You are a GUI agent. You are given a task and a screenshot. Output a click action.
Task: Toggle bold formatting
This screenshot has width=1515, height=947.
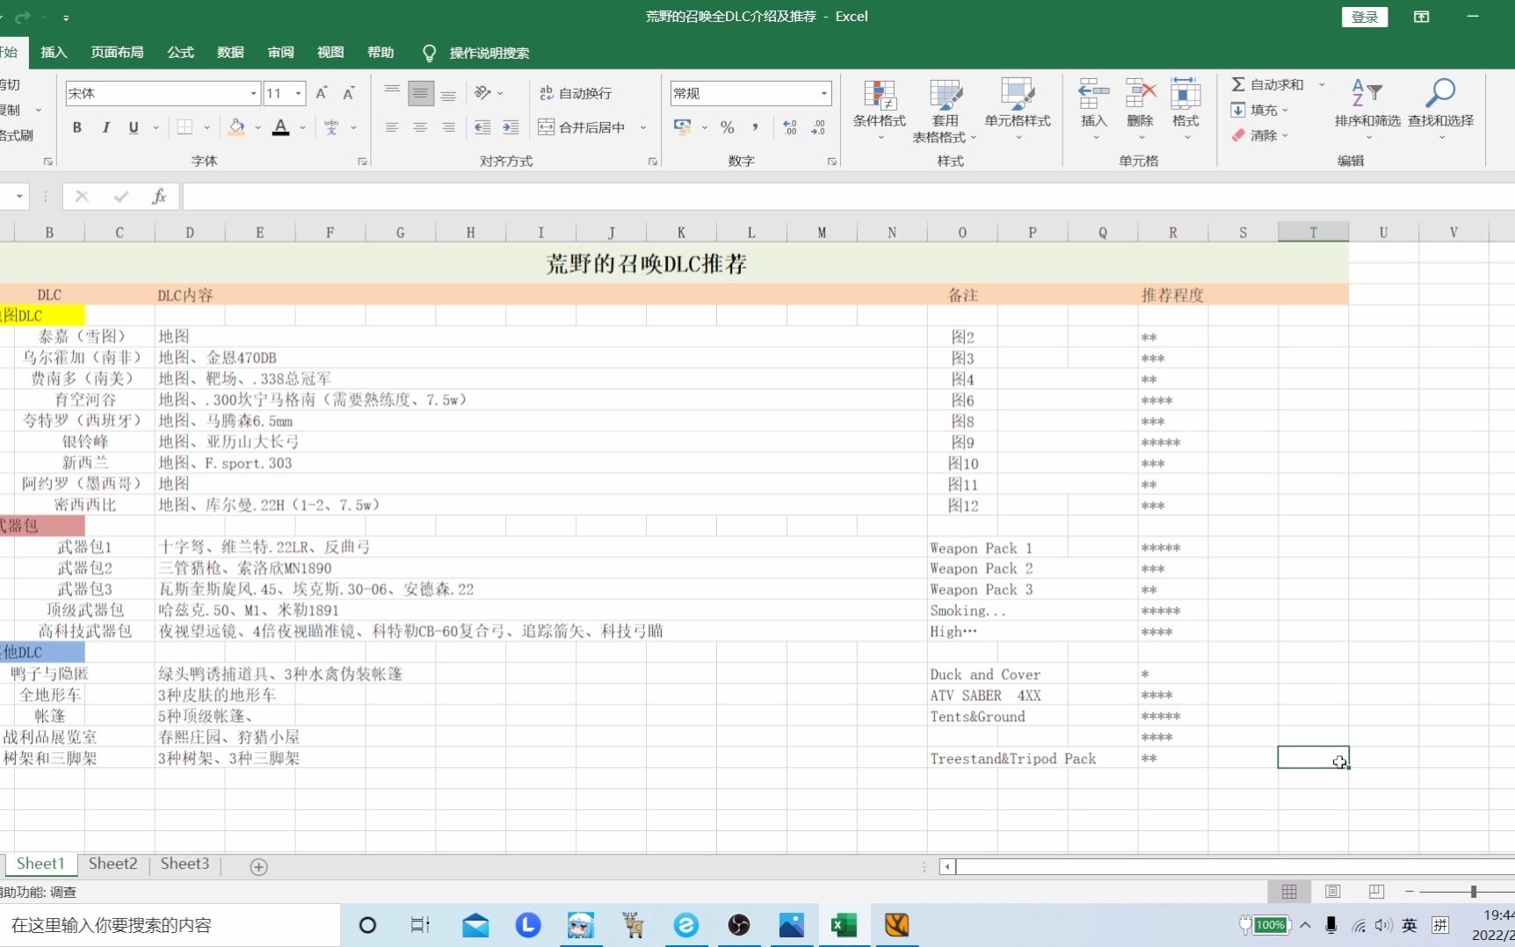(77, 127)
